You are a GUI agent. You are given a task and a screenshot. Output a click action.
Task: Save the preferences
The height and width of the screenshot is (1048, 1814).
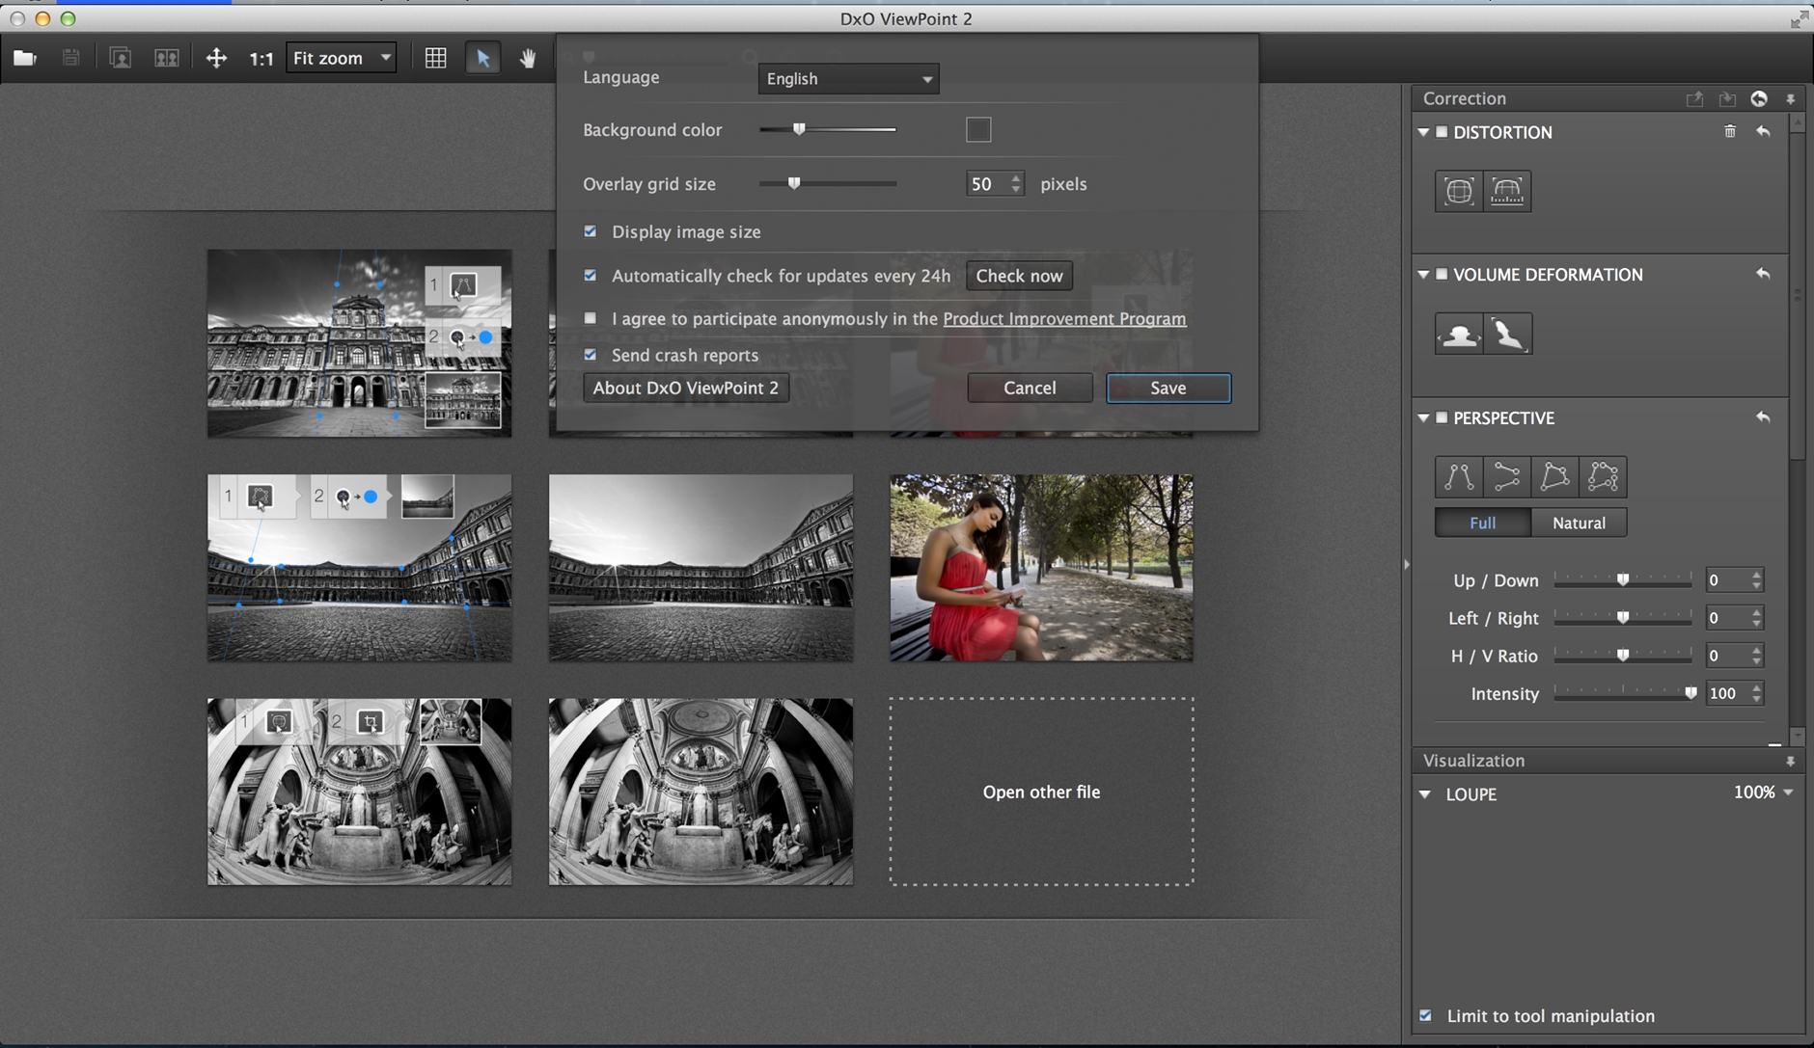pos(1168,388)
